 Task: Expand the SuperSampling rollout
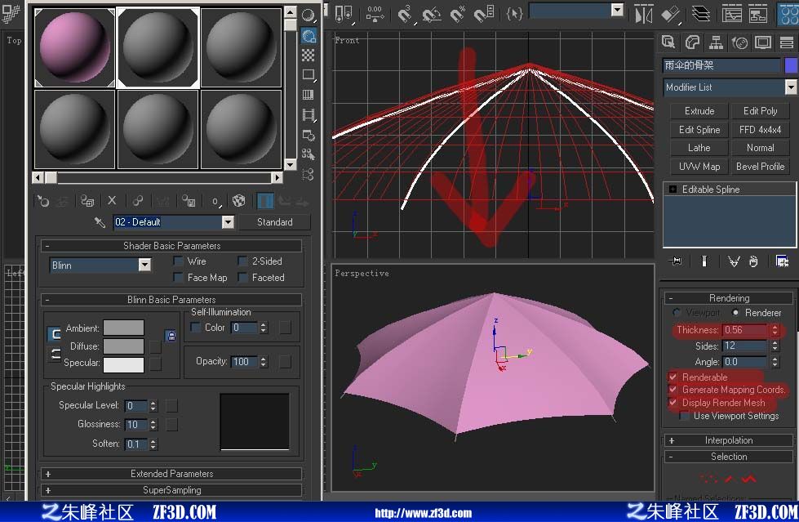[x=171, y=490]
